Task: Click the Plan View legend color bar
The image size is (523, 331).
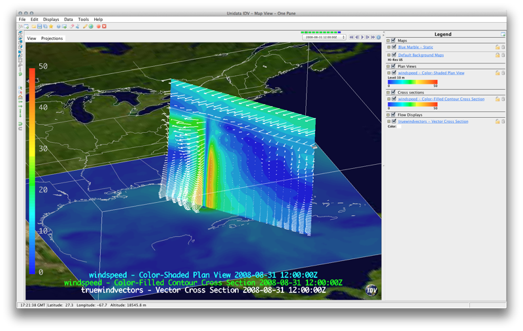Action: (412, 82)
